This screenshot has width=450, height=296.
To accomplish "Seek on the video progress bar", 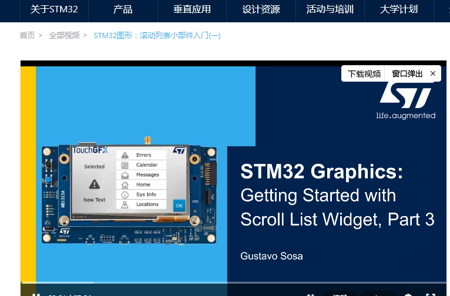I will 233,283.
